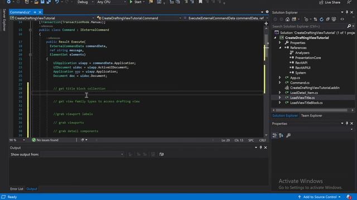The height and width of the screenshot is (200, 357).
Task: Toggle Show All Files in Solution Explorer
Action: (334, 19)
